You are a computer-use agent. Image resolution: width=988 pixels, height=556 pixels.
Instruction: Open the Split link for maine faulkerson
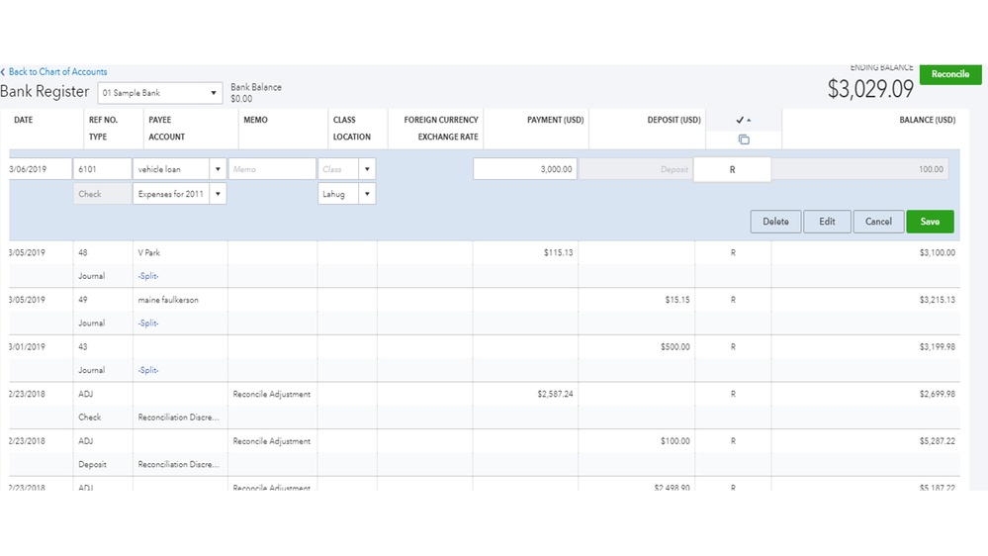tap(148, 324)
